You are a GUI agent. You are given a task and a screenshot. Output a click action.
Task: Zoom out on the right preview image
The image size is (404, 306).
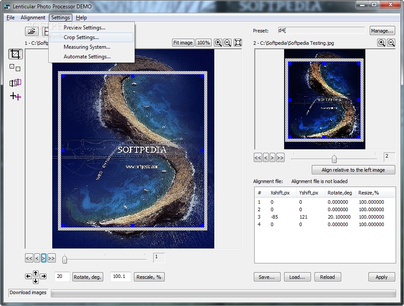tap(390, 43)
